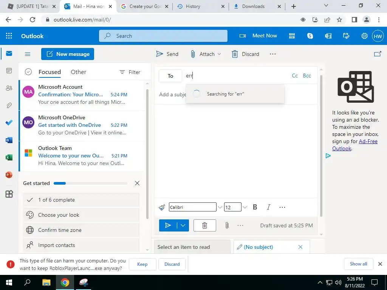
Task: Select Choose your look item
Action: 81,215
